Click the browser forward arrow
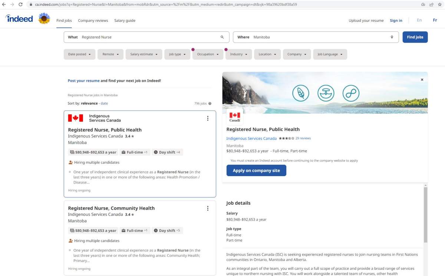 (x=12, y=4)
